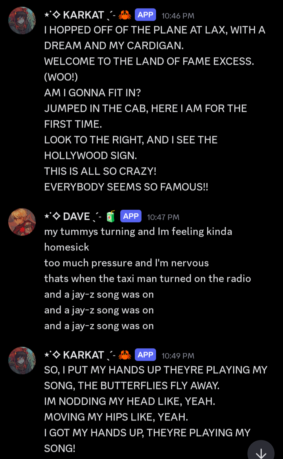Click the 10:46 PM timestamp
The height and width of the screenshot is (459, 283).
pos(178,16)
